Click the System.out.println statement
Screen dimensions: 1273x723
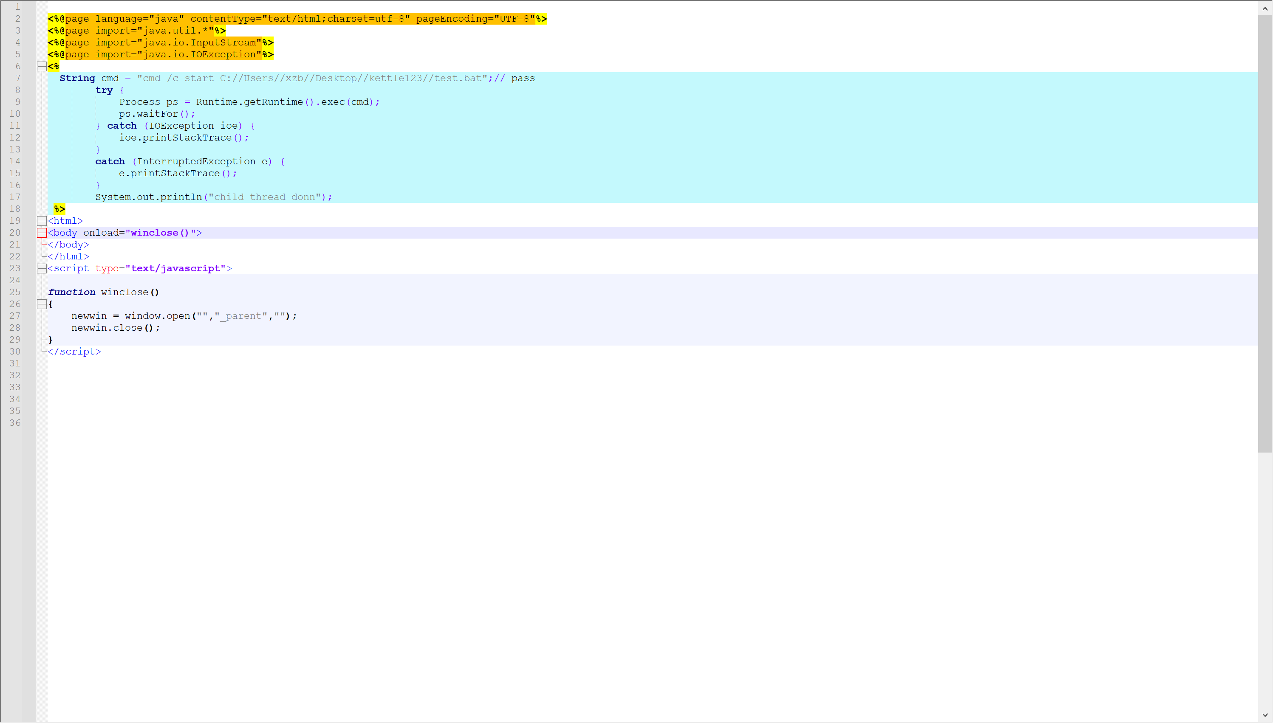(x=214, y=198)
